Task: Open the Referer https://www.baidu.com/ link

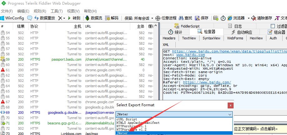Action: [207, 82]
